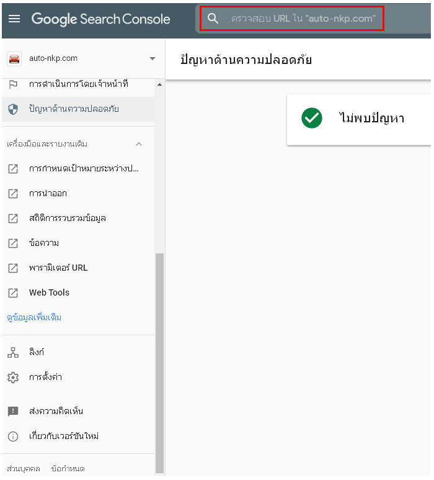
Task: Click external link icon beside ข้อความ
Action: click(x=13, y=243)
